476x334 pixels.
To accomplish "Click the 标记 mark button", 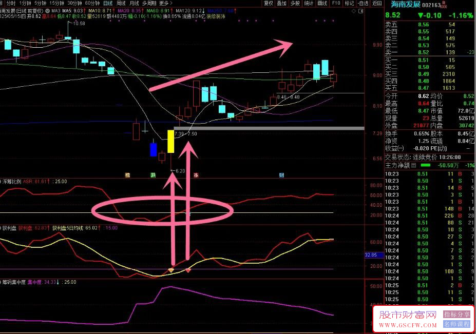I will click(349, 3).
